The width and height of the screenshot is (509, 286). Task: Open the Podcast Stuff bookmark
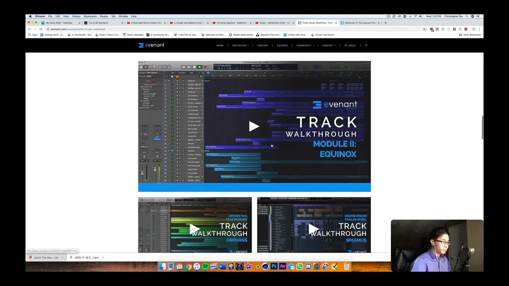coord(52,35)
